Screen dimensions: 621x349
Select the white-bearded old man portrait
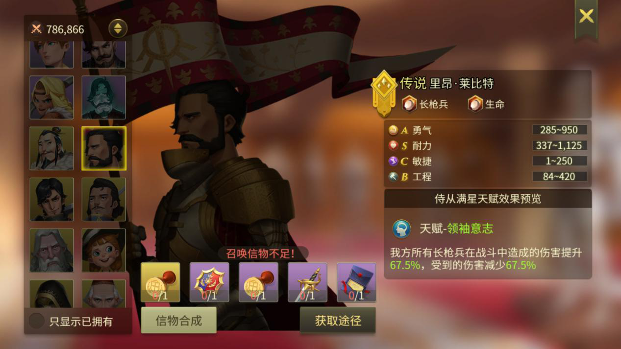coord(51,250)
